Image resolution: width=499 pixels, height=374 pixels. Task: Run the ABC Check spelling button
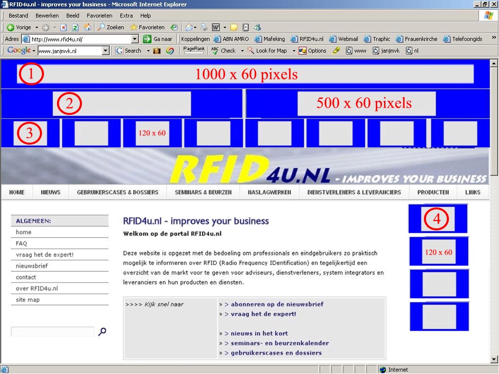pos(223,51)
